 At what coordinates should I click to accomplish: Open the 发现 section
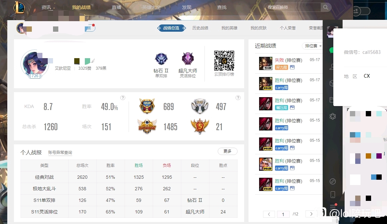187,7
